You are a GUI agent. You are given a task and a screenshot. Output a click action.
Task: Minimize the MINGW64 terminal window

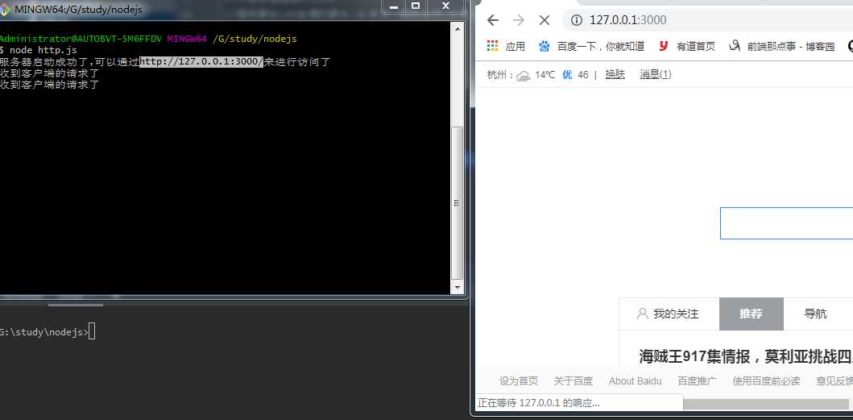coord(392,6)
